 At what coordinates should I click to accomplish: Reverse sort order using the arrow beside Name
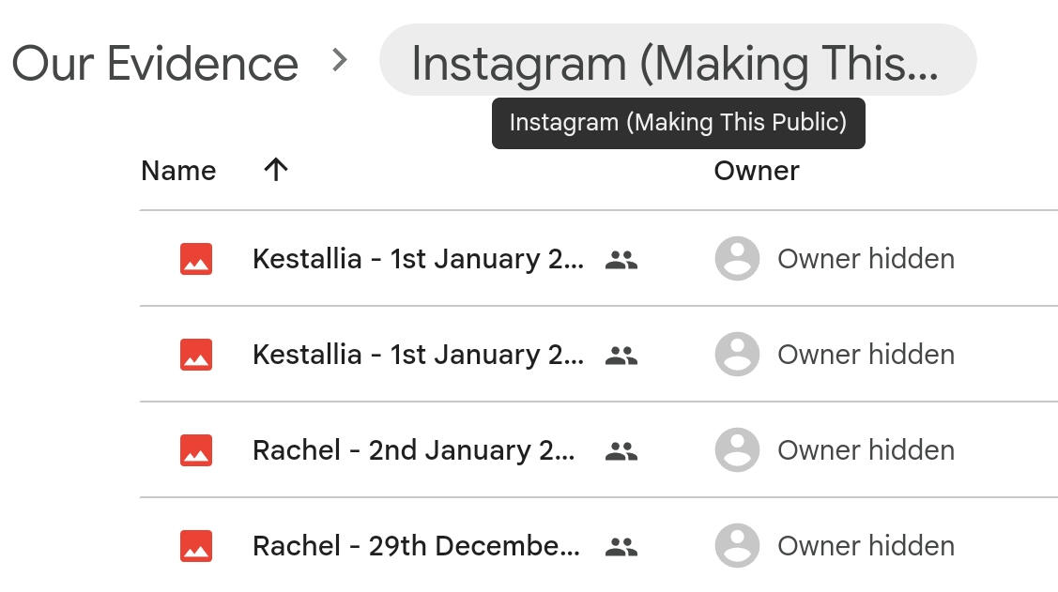point(275,170)
